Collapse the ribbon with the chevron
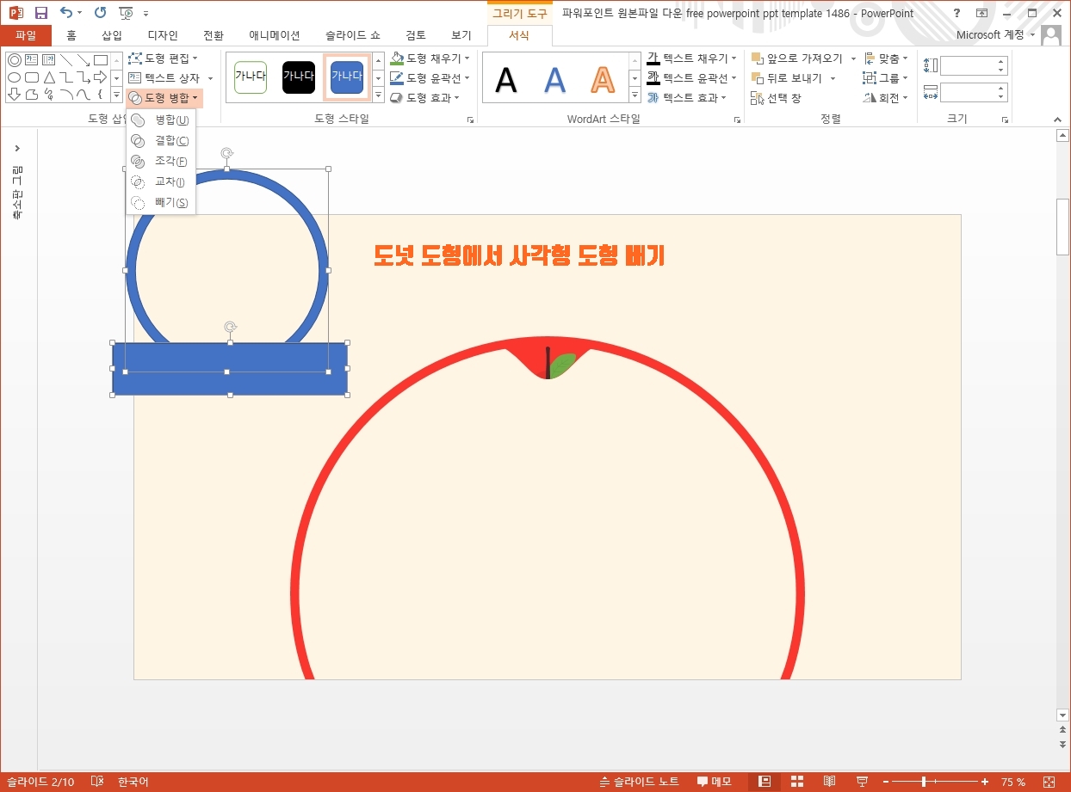Image resolution: width=1071 pixels, height=792 pixels. [x=1058, y=120]
